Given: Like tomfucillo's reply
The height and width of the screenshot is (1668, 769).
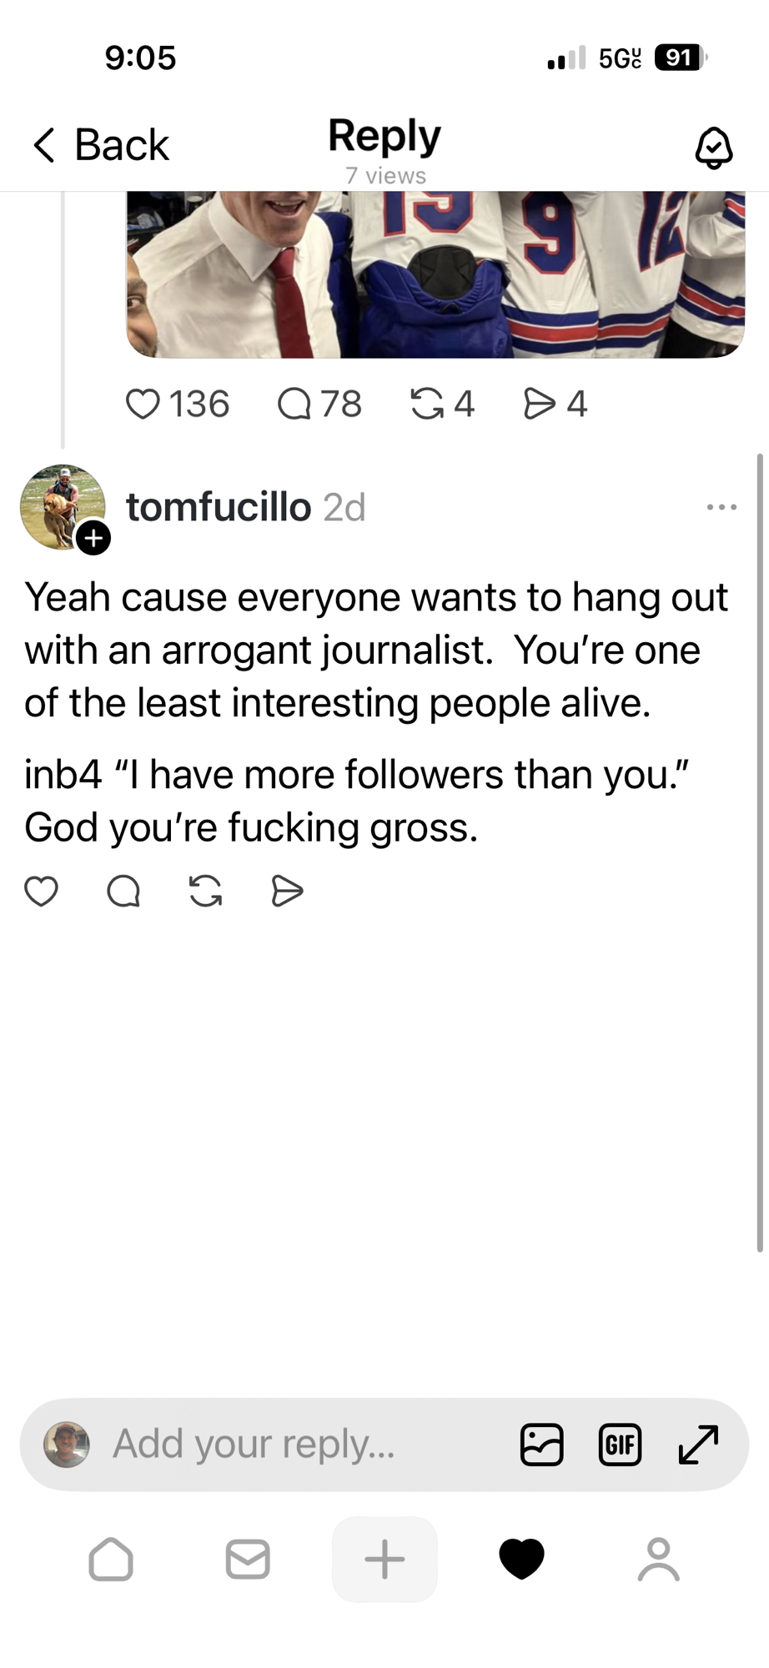Looking at the screenshot, I should (x=41, y=892).
